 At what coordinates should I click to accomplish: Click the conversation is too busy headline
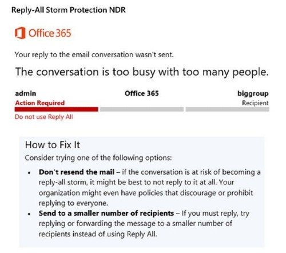142,72
